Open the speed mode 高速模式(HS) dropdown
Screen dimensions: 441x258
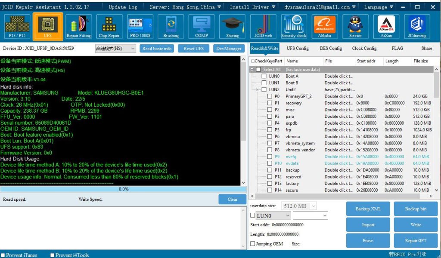tap(115, 49)
